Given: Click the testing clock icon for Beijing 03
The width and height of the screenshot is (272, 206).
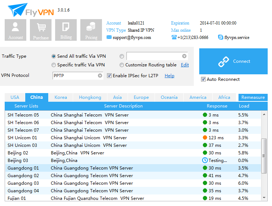Looking at the screenshot, I should pyautogui.click(x=205, y=160).
